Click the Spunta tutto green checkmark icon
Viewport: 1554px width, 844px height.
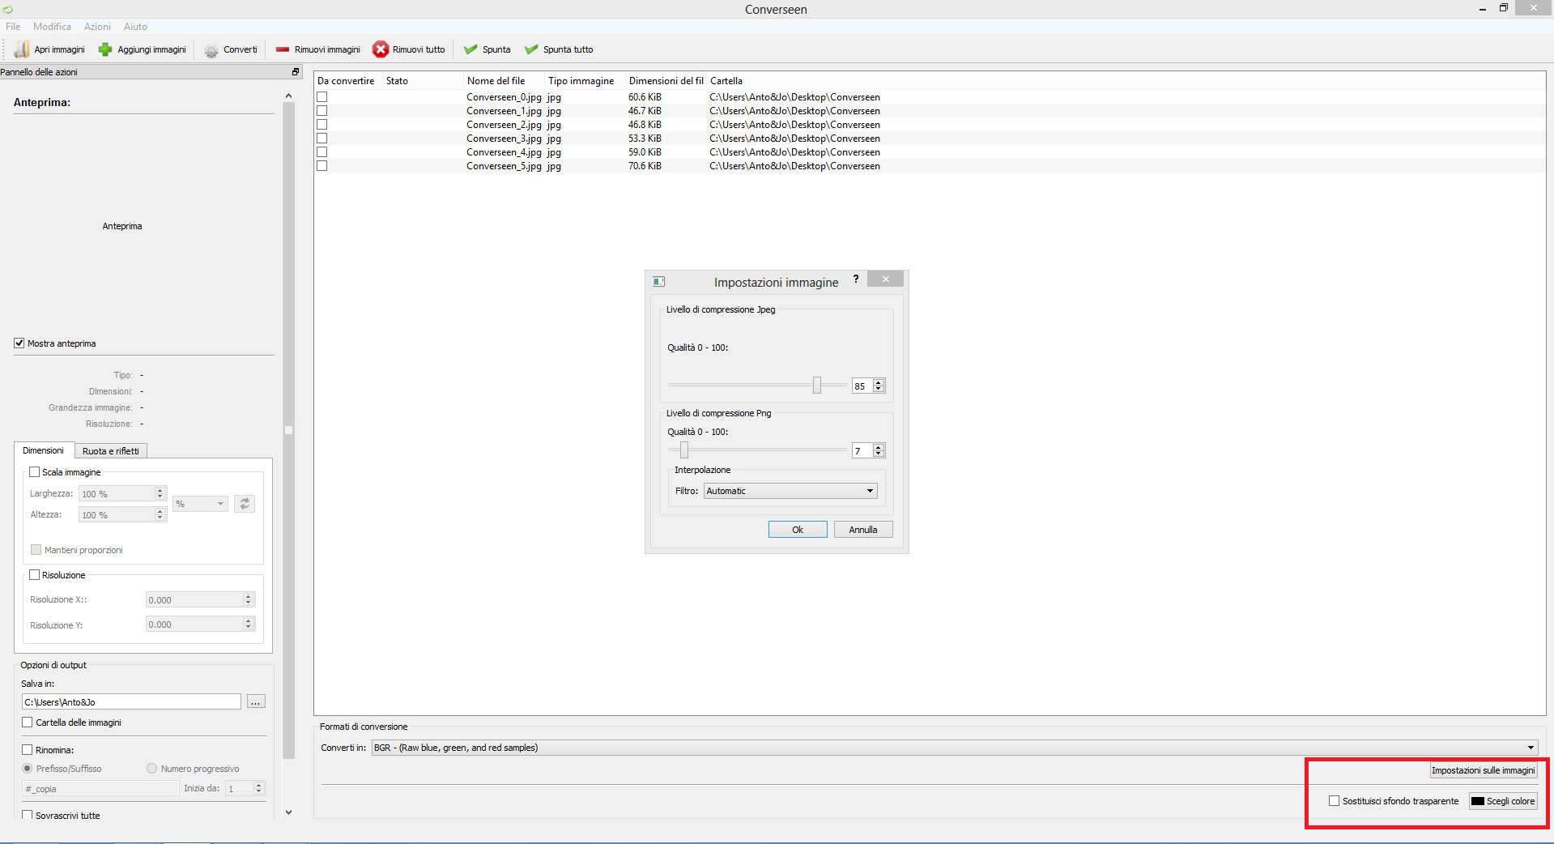[531, 49]
